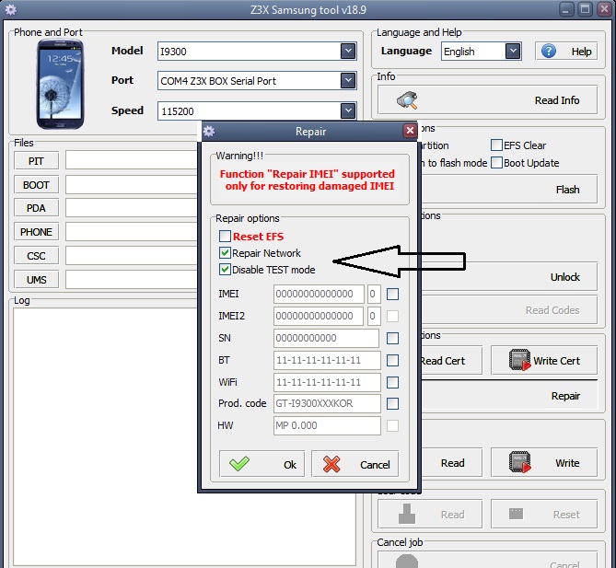This screenshot has height=568, width=616.
Task: Tick the checkbox beside BT field
Action: pos(392,360)
